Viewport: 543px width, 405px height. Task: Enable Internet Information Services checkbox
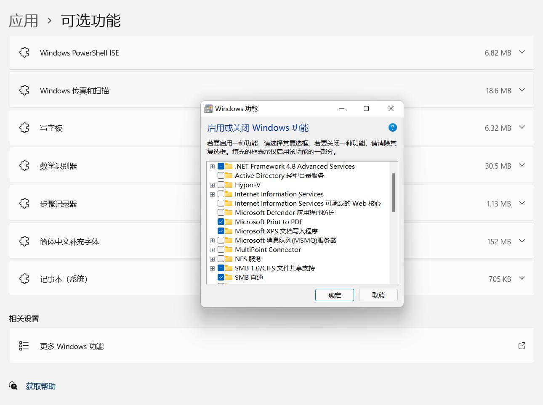(221, 194)
